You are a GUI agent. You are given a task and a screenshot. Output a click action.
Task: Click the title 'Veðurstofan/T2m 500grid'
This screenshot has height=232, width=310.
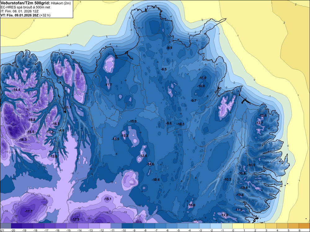coord(25,3)
